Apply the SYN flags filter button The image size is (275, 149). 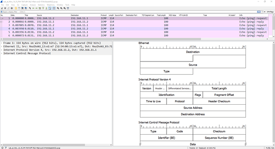(x=270, y=12)
